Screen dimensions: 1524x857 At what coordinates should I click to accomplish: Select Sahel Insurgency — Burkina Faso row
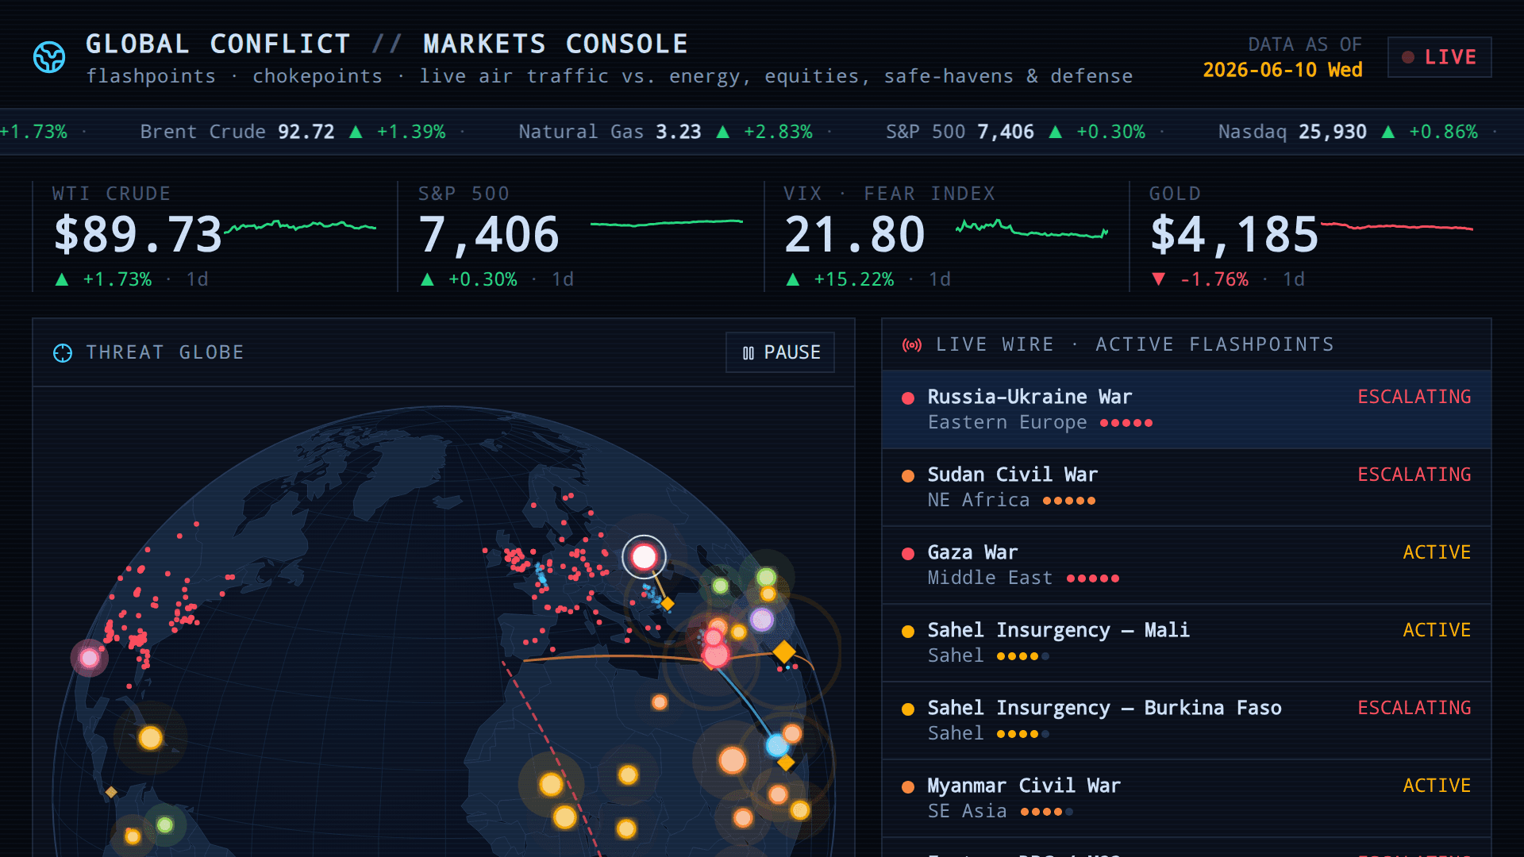tap(1187, 721)
